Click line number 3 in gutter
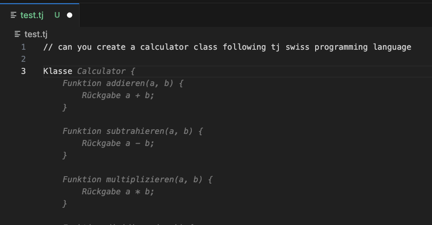This screenshot has width=432, height=225. pyautogui.click(x=23, y=71)
